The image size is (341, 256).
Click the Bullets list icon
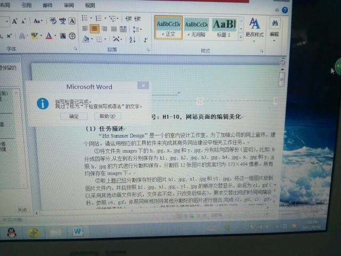click(84, 18)
